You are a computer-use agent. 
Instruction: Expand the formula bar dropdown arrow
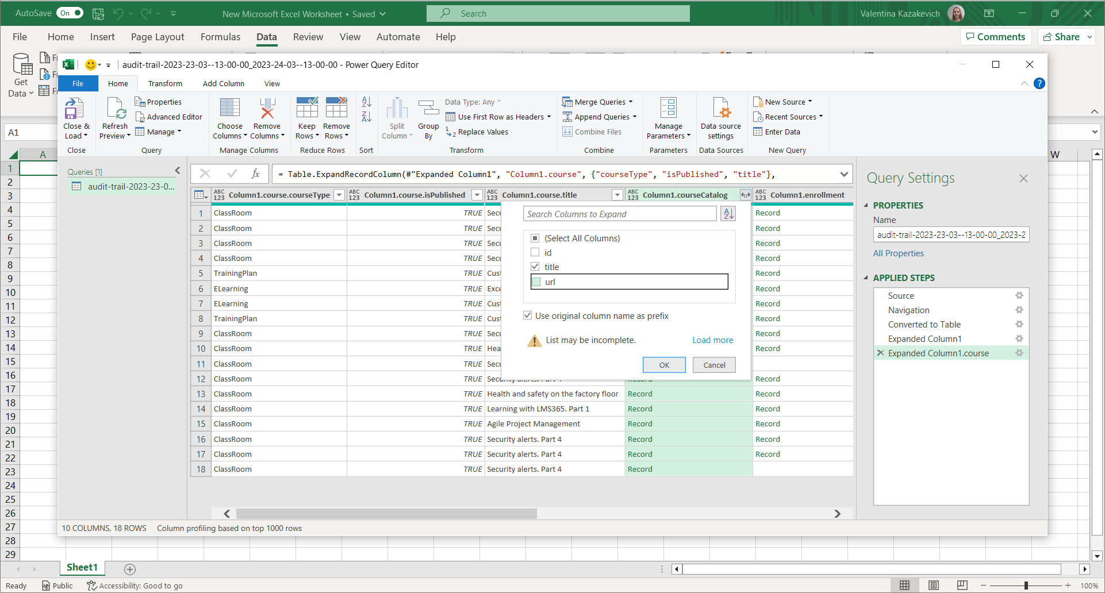click(843, 174)
